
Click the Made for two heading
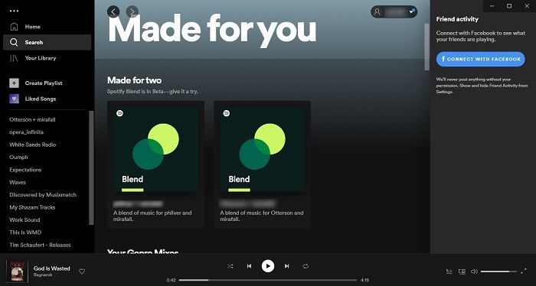pos(134,80)
